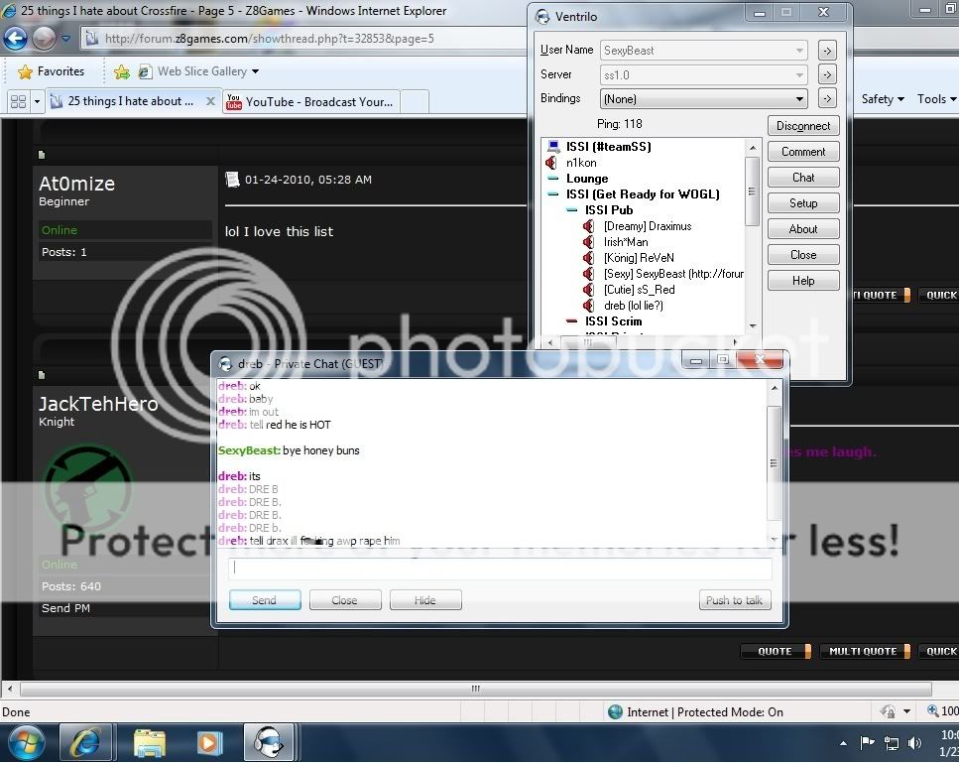Click speaker icon next to n1kon
Screen dimensions: 959x763
(551, 163)
